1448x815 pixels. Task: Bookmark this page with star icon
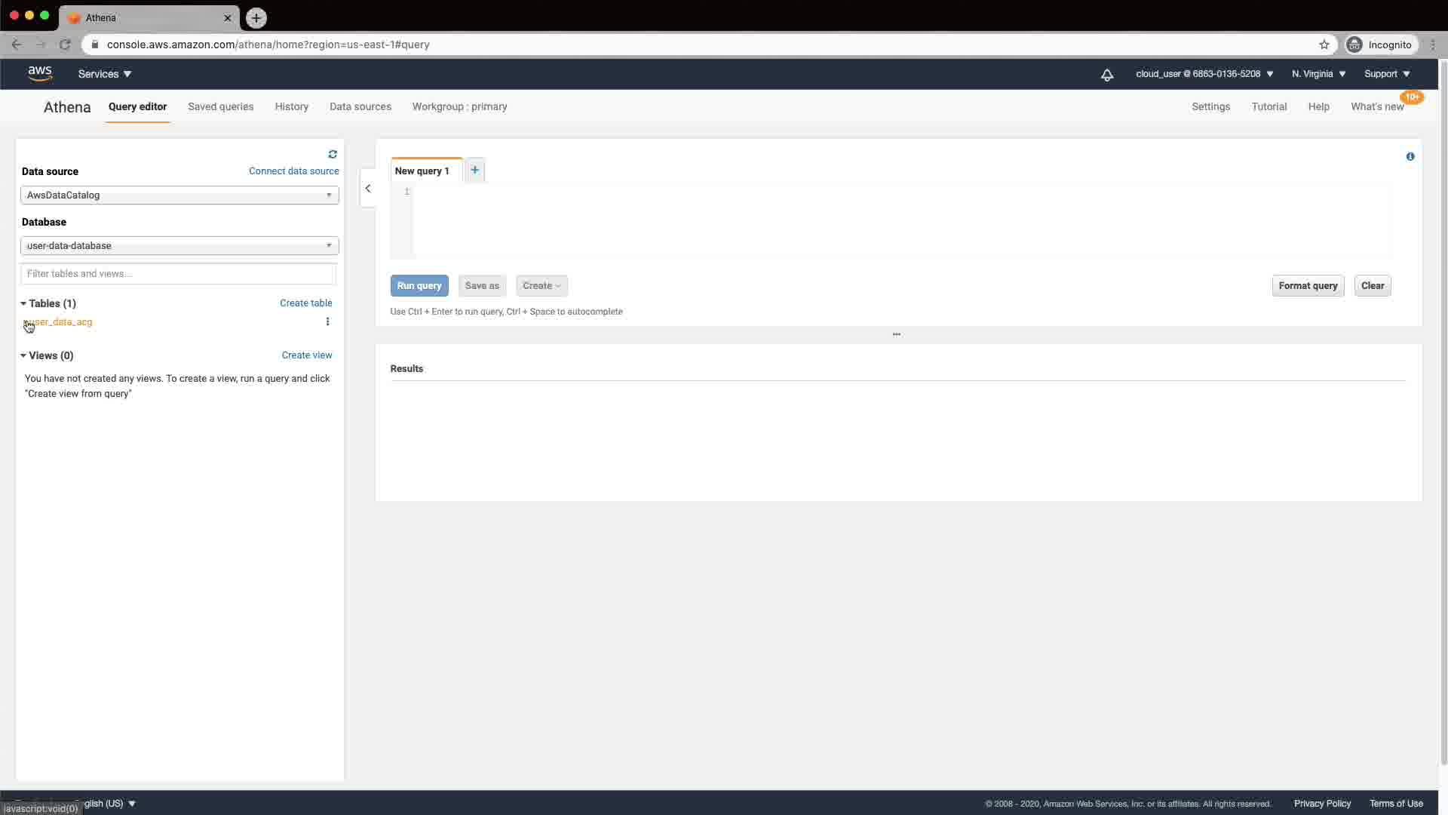tap(1324, 45)
